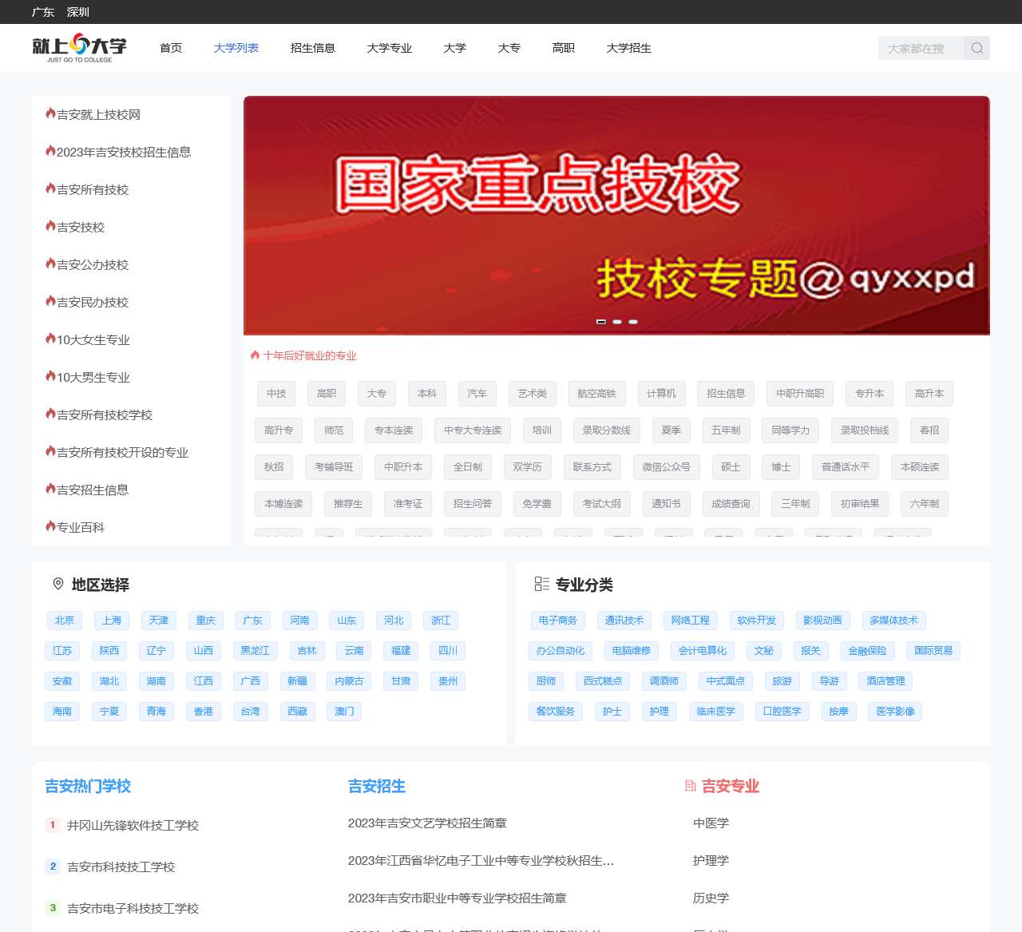Click category icon by 专业分类
Screen dimensions: 1022x932
coord(541,584)
